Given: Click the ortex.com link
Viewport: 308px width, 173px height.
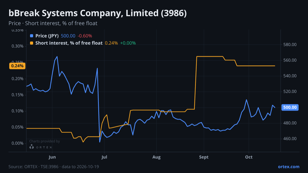Looking at the screenshot, I should 288,167.
